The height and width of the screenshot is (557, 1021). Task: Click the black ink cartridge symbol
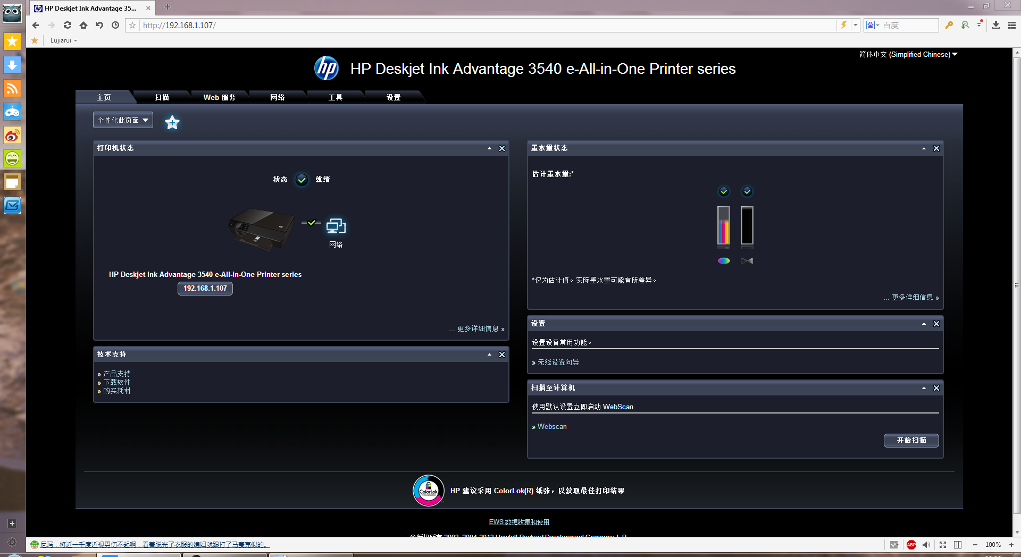(747, 260)
